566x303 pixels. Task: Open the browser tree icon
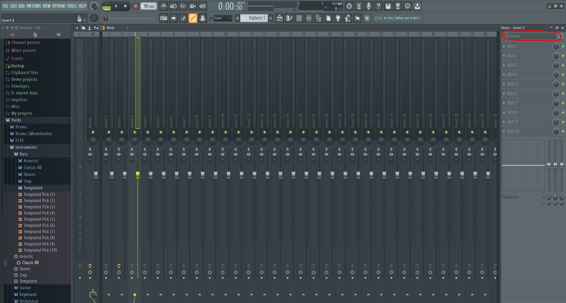(319, 18)
